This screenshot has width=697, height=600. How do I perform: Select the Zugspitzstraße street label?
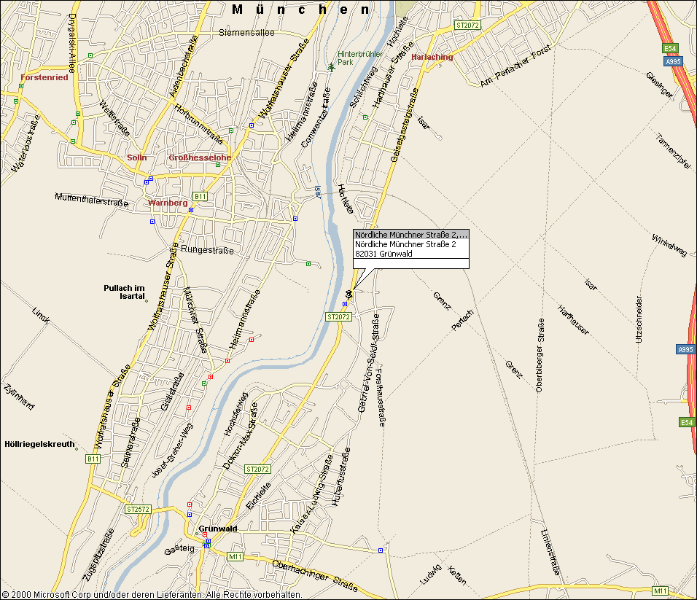(98, 555)
